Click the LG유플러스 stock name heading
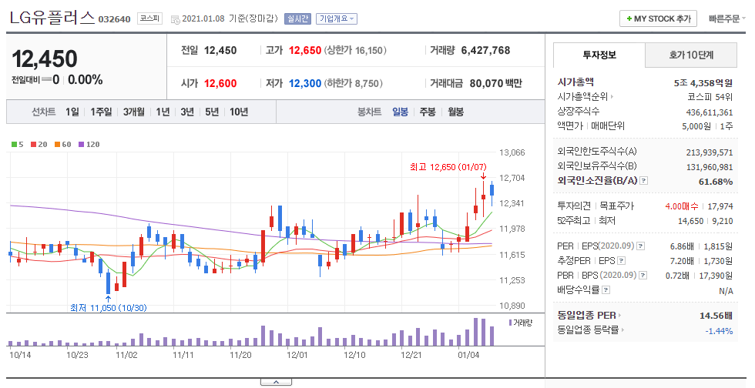The image size is (755, 388). [52, 18]
